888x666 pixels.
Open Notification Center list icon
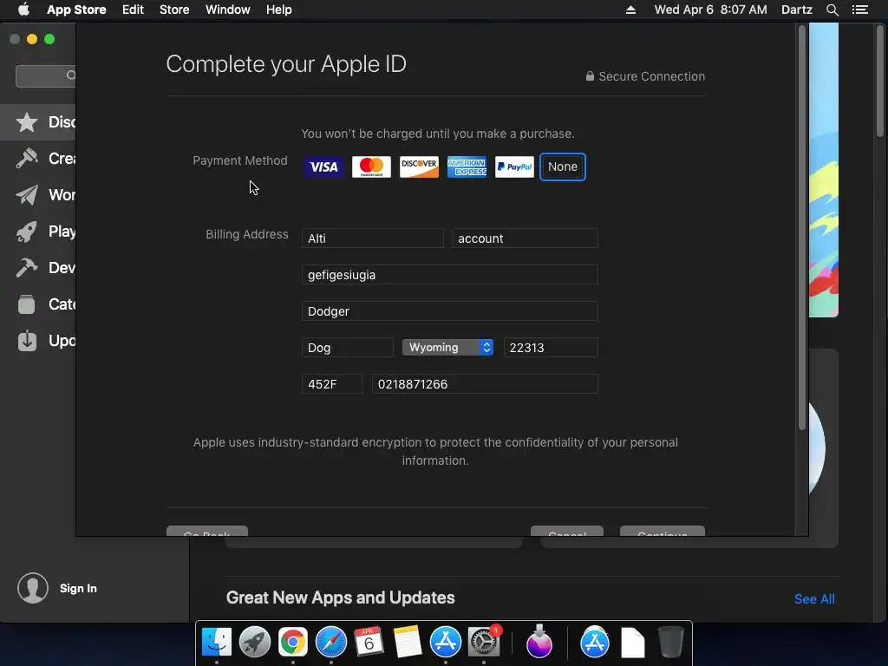(859, 10)
